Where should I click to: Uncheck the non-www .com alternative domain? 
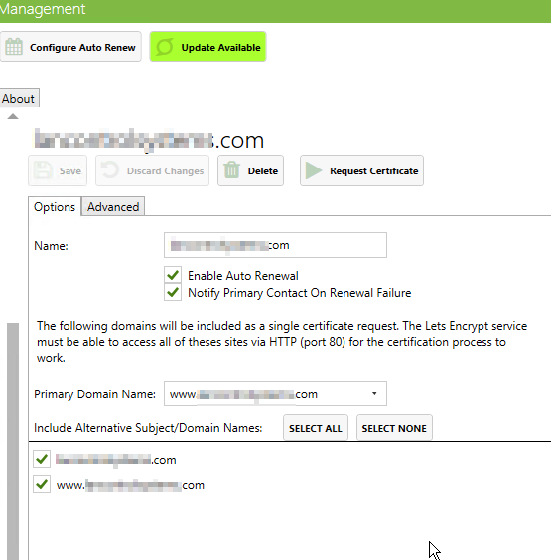click(x=42, y=459)
